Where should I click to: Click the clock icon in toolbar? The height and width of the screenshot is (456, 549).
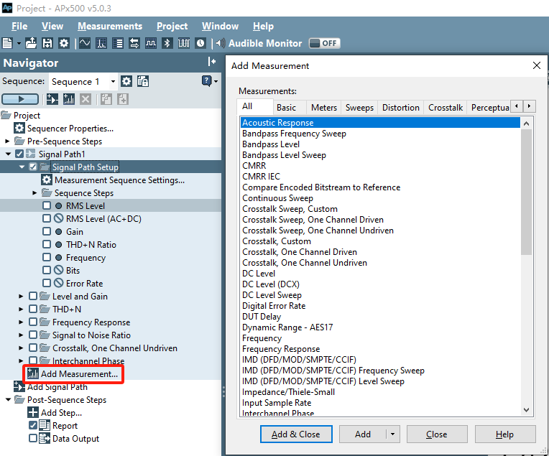point(200,43)
